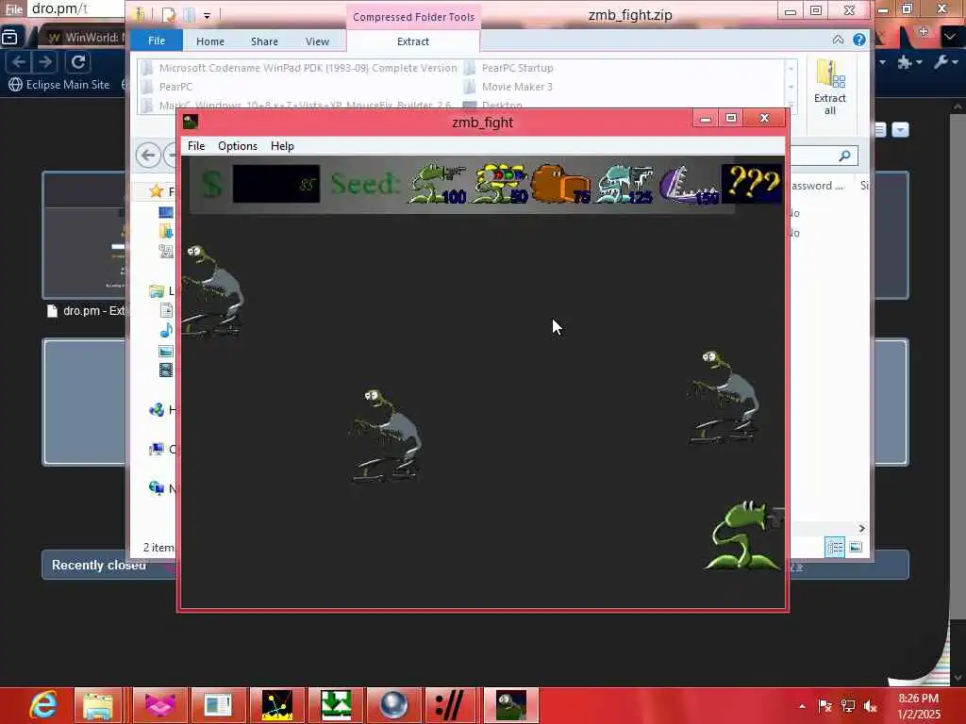Screen dimensions: 966x724
Task: Select the gun plant seed costing 100
Action: tap(437, 184)
